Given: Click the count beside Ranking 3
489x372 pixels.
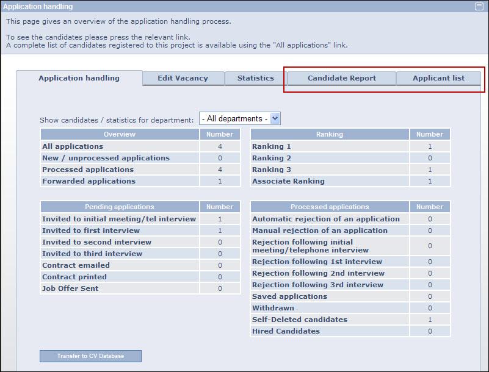Looking at the screenshot, I should pos(430,170).
